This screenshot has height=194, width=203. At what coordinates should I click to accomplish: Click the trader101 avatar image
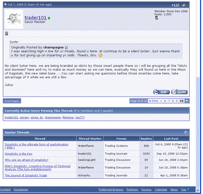[x=14, y=19]
